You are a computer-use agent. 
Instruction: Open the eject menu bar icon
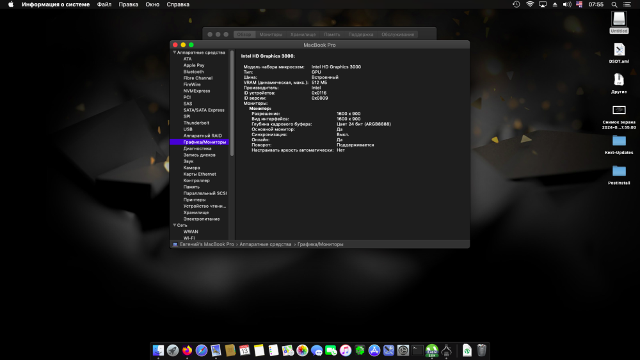click(x=555, y=4)
